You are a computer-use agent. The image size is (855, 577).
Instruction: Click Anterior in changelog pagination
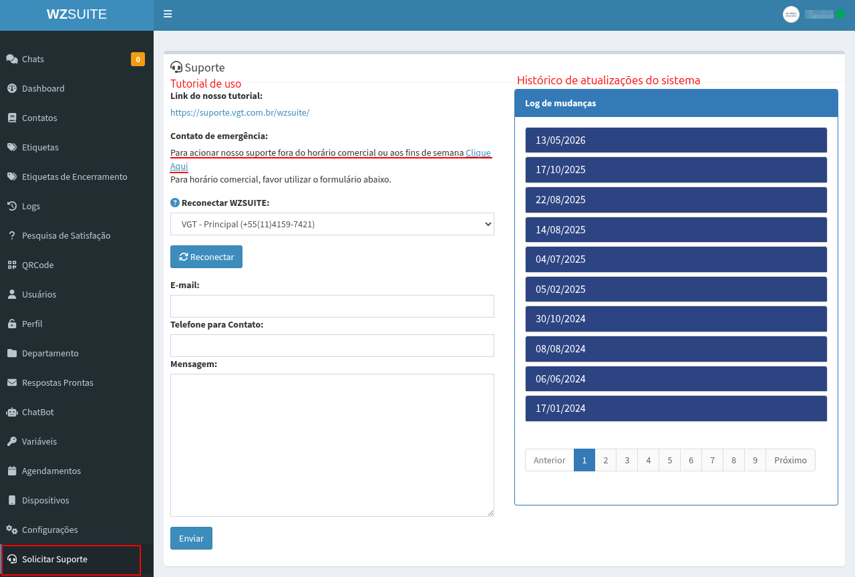(549, 460)
